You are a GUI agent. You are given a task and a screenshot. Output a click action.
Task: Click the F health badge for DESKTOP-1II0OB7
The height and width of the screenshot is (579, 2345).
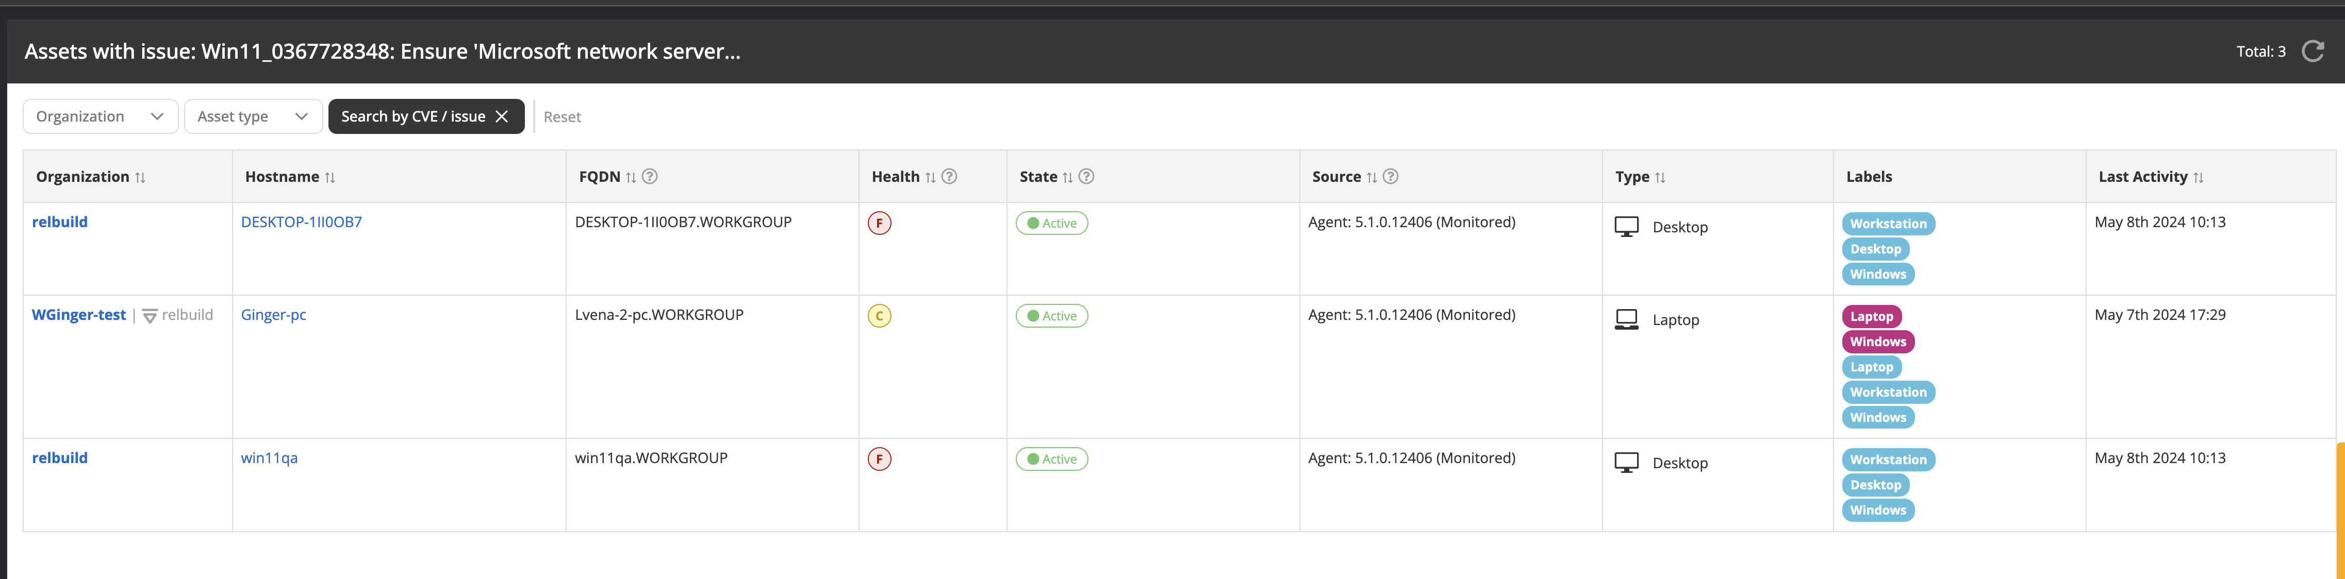click(880, 224)
